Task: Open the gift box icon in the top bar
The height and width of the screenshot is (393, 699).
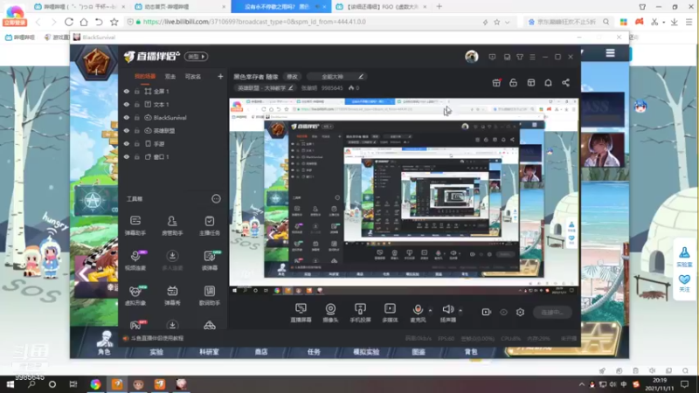Action: coord(496,83)
